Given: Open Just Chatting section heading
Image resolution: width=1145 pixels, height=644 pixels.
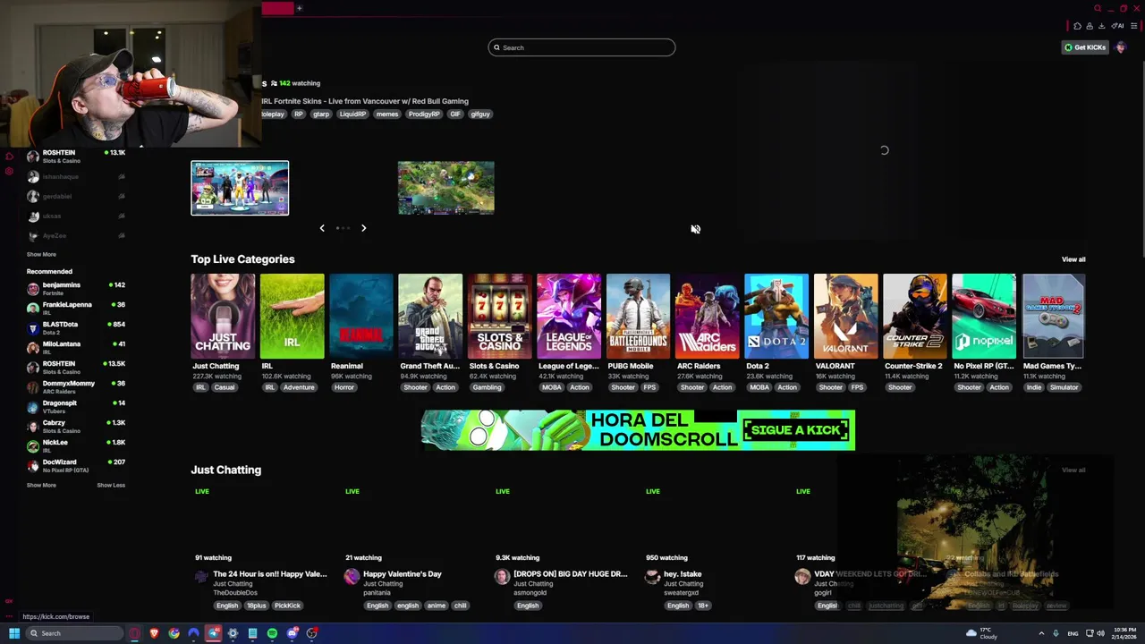Looking at the screenshot, I should point(225,470).
